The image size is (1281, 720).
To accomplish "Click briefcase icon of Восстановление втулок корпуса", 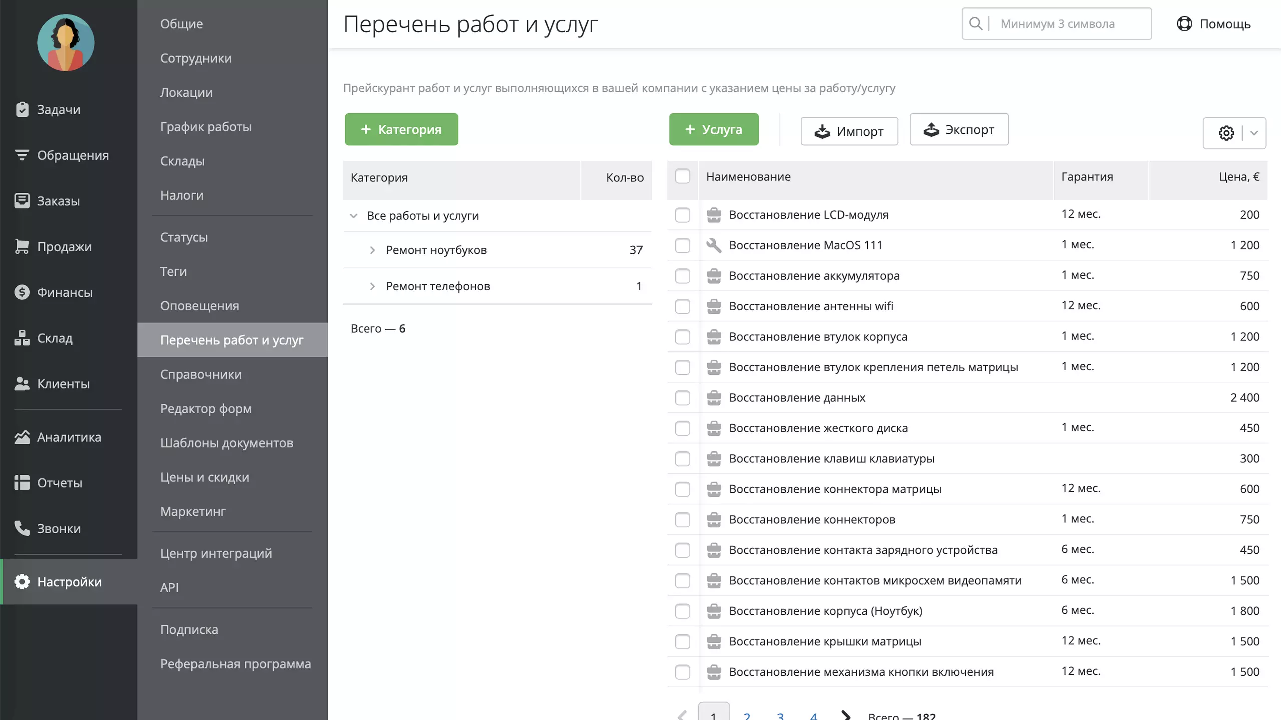I will (714, 337).
